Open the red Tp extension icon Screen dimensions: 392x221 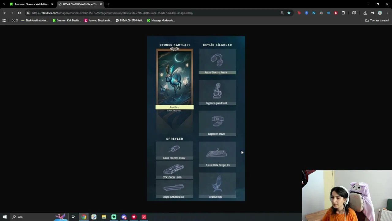pos(299,13)
